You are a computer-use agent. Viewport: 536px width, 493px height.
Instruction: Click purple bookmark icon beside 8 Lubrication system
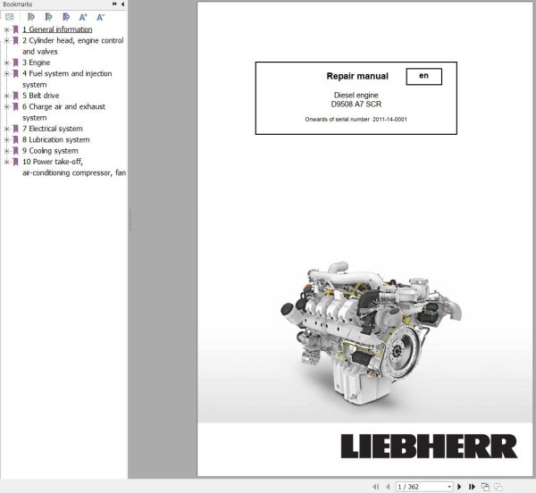pos(15,139)
